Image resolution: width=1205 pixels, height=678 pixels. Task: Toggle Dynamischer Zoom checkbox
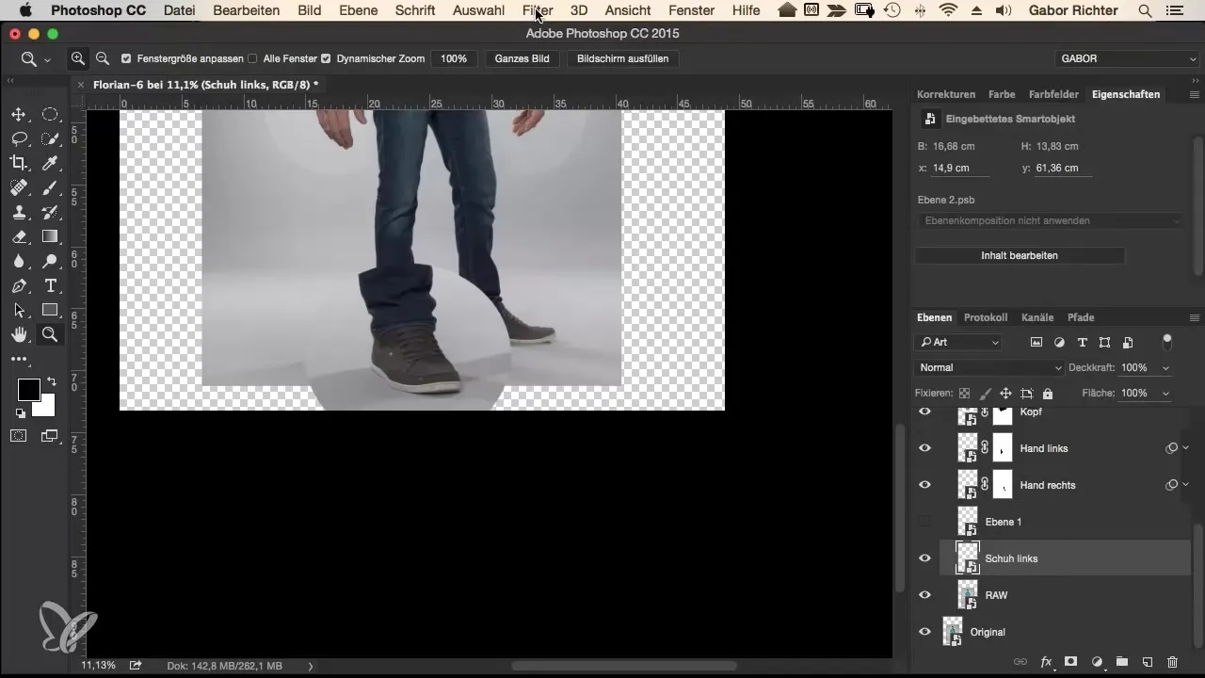[x=326, y=58]
